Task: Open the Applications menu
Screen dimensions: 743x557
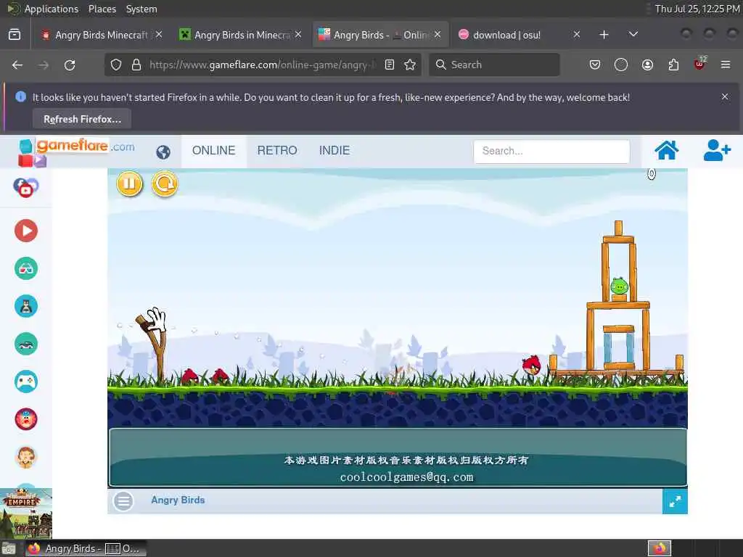Action: (x=52, y=9)
